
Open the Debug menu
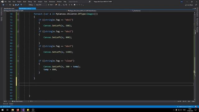click(x=30, y=2)
